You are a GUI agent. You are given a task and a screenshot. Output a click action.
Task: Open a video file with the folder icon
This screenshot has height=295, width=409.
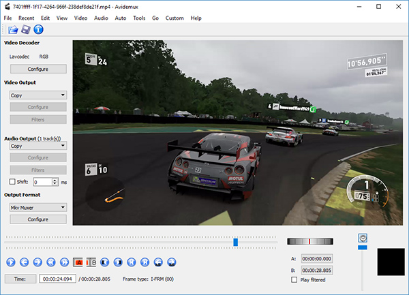(x=13, y=30)
